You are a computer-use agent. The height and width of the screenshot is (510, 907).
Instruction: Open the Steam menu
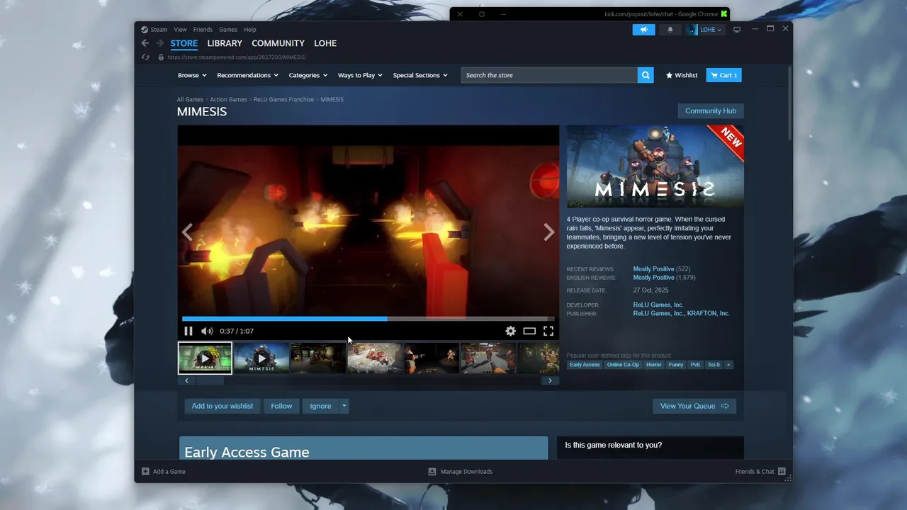coord(154,30)
